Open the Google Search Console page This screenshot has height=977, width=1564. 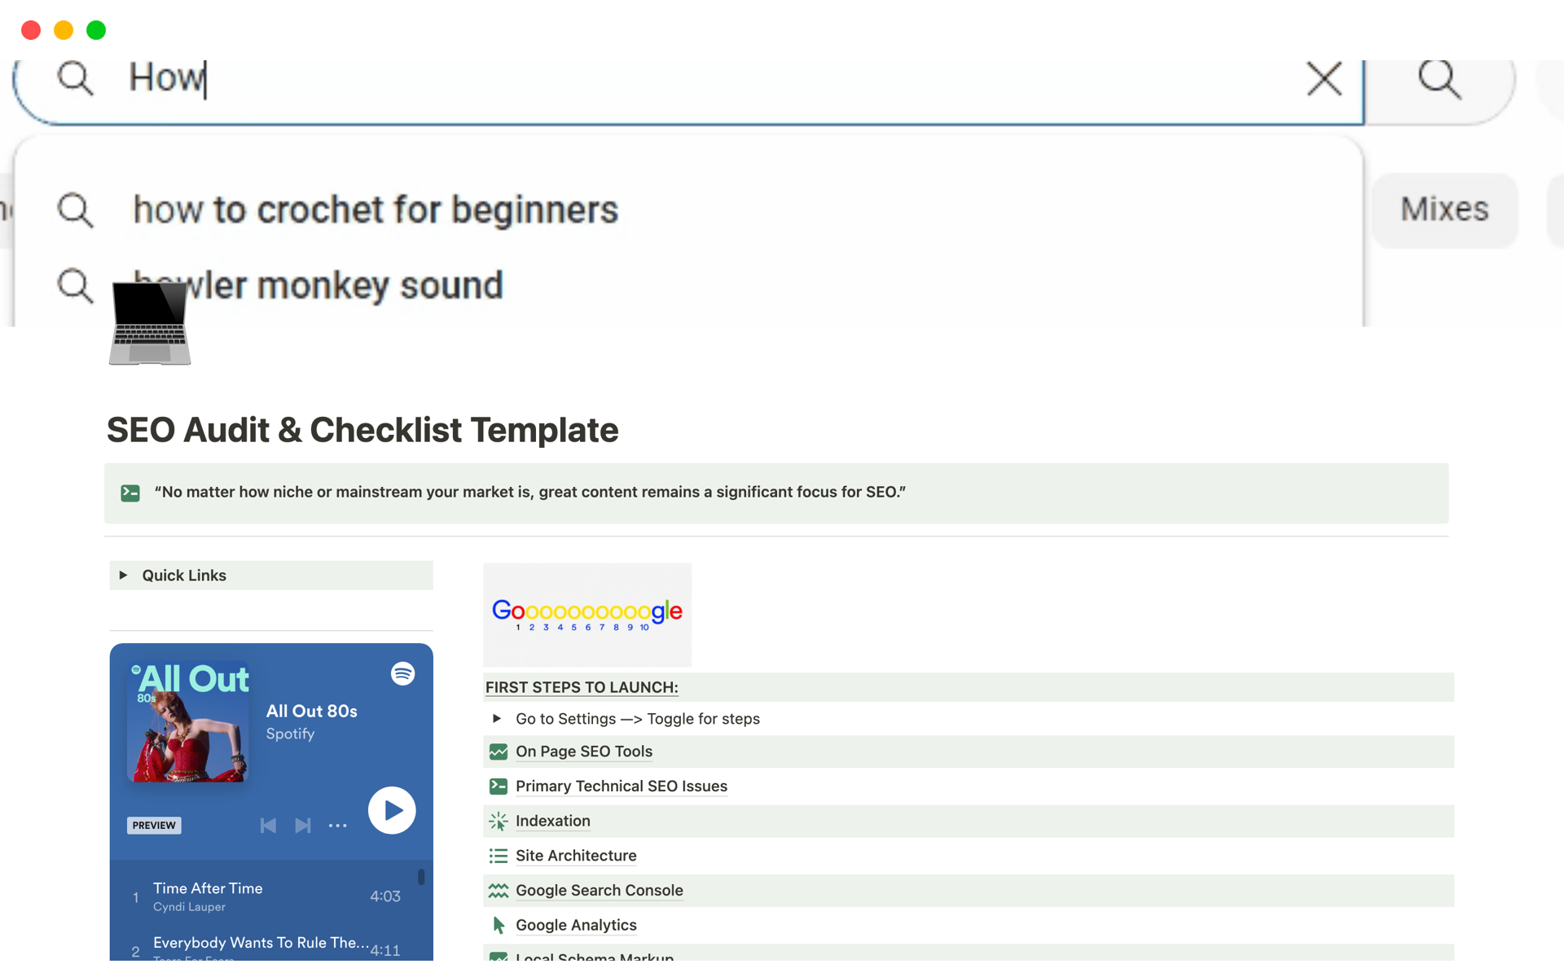point(599,891)
